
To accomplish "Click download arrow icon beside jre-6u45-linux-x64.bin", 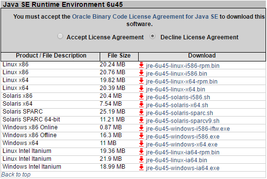I will (141, 89).
